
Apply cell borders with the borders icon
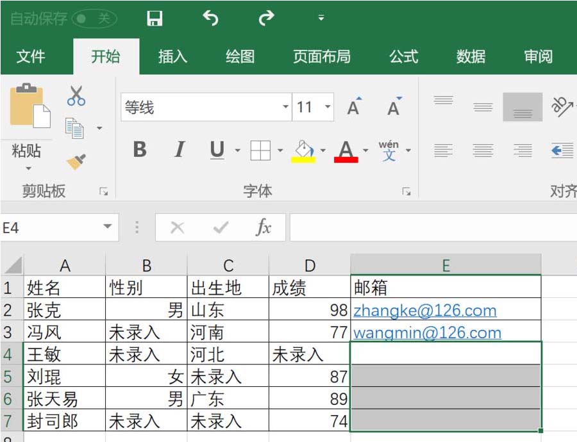[260, 151]
